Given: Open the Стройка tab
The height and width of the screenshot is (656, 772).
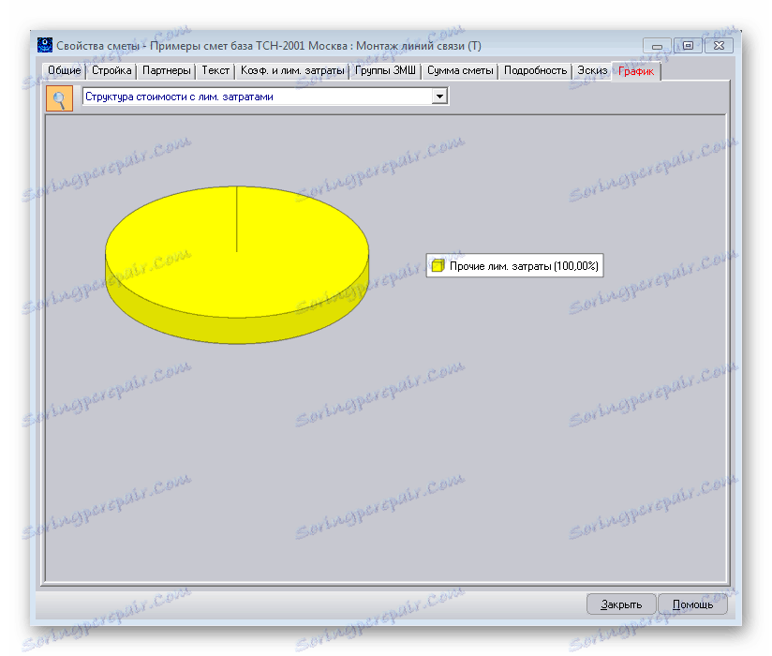Looking at the screenshot, I should coord(111,71).
